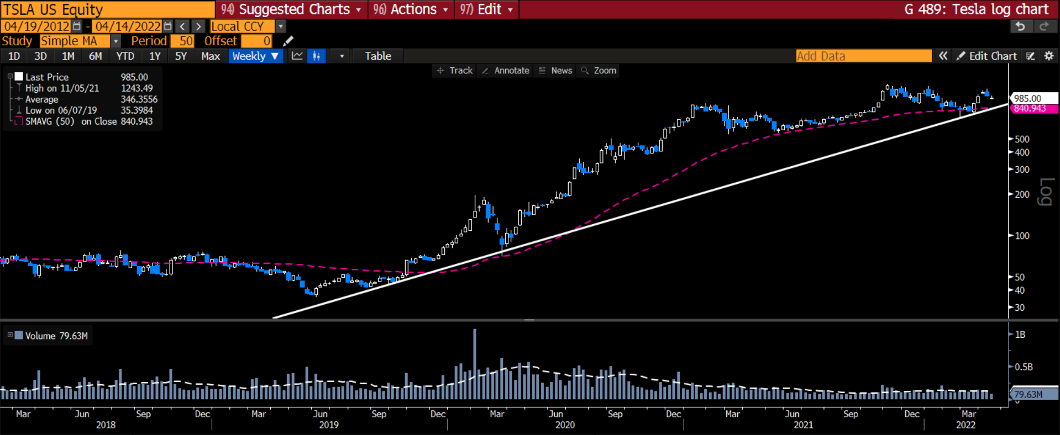Select the 1D range tab
The width and height of the screenshot is (1060, 435).
[x=14, y=56]
